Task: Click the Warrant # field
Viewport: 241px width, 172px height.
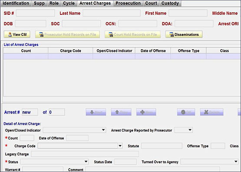Action: pos(43,169)
